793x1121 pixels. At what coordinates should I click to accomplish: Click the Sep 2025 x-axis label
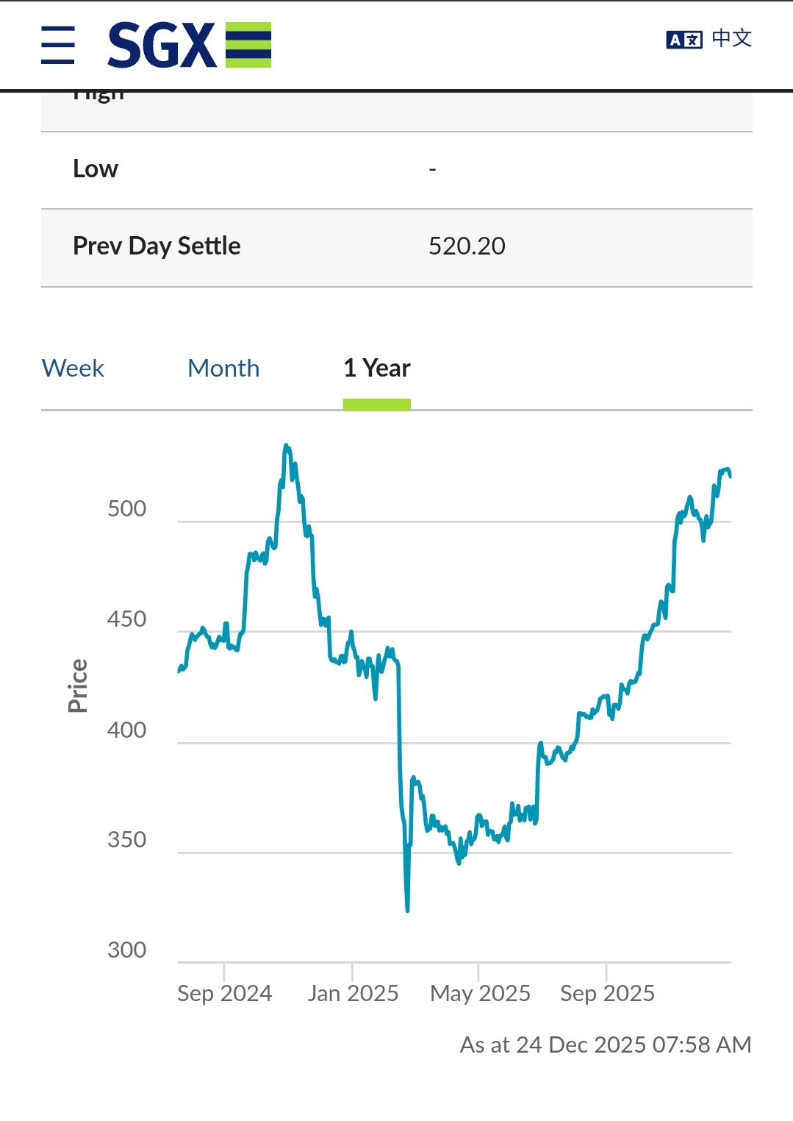point(607,993)
